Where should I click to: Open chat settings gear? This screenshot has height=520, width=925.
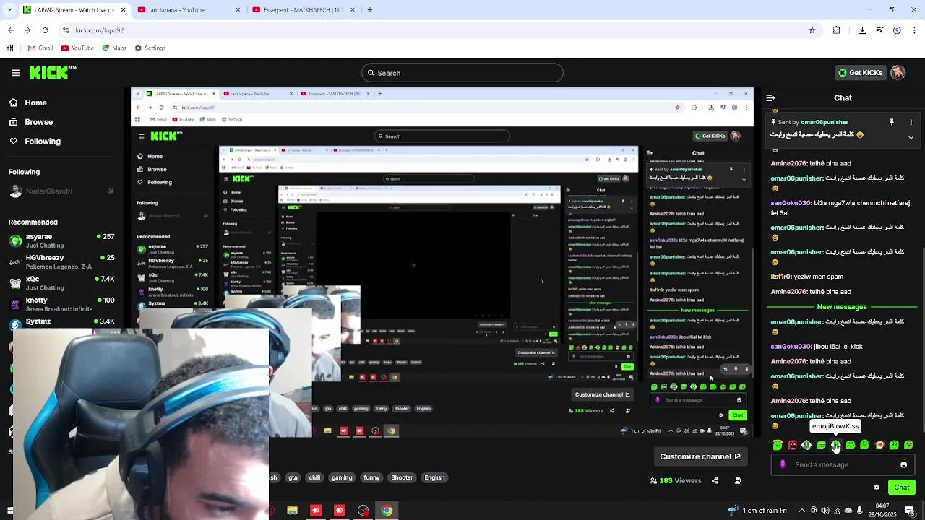point(877,487)
